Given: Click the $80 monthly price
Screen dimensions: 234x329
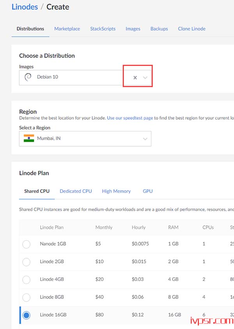Looking at the screenshot, I should [99, 315].
